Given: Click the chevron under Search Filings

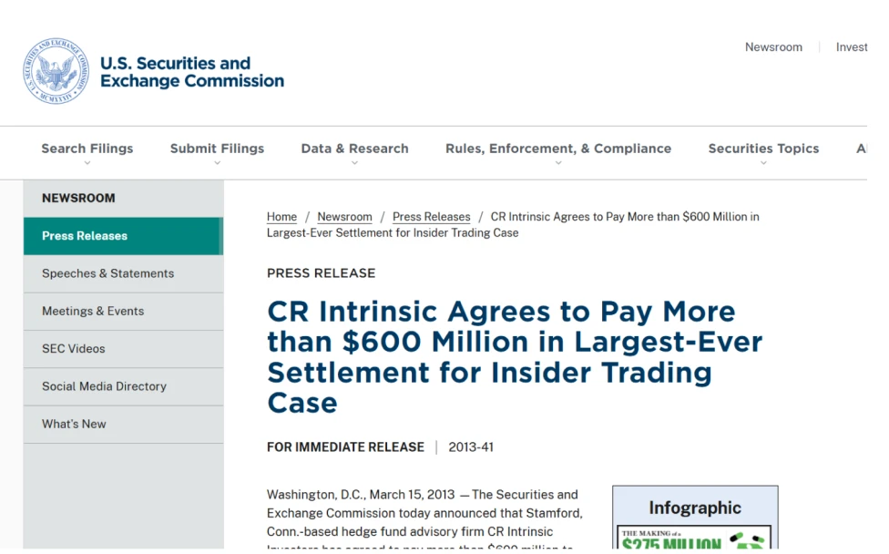Looking at the screenshot, I should click(x=87, y=163).
